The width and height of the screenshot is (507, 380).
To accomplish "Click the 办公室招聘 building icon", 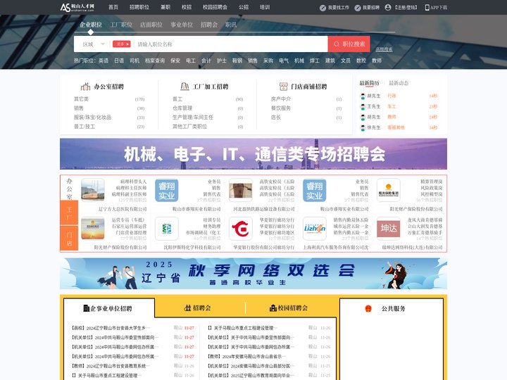I will (x=85, y=87).
